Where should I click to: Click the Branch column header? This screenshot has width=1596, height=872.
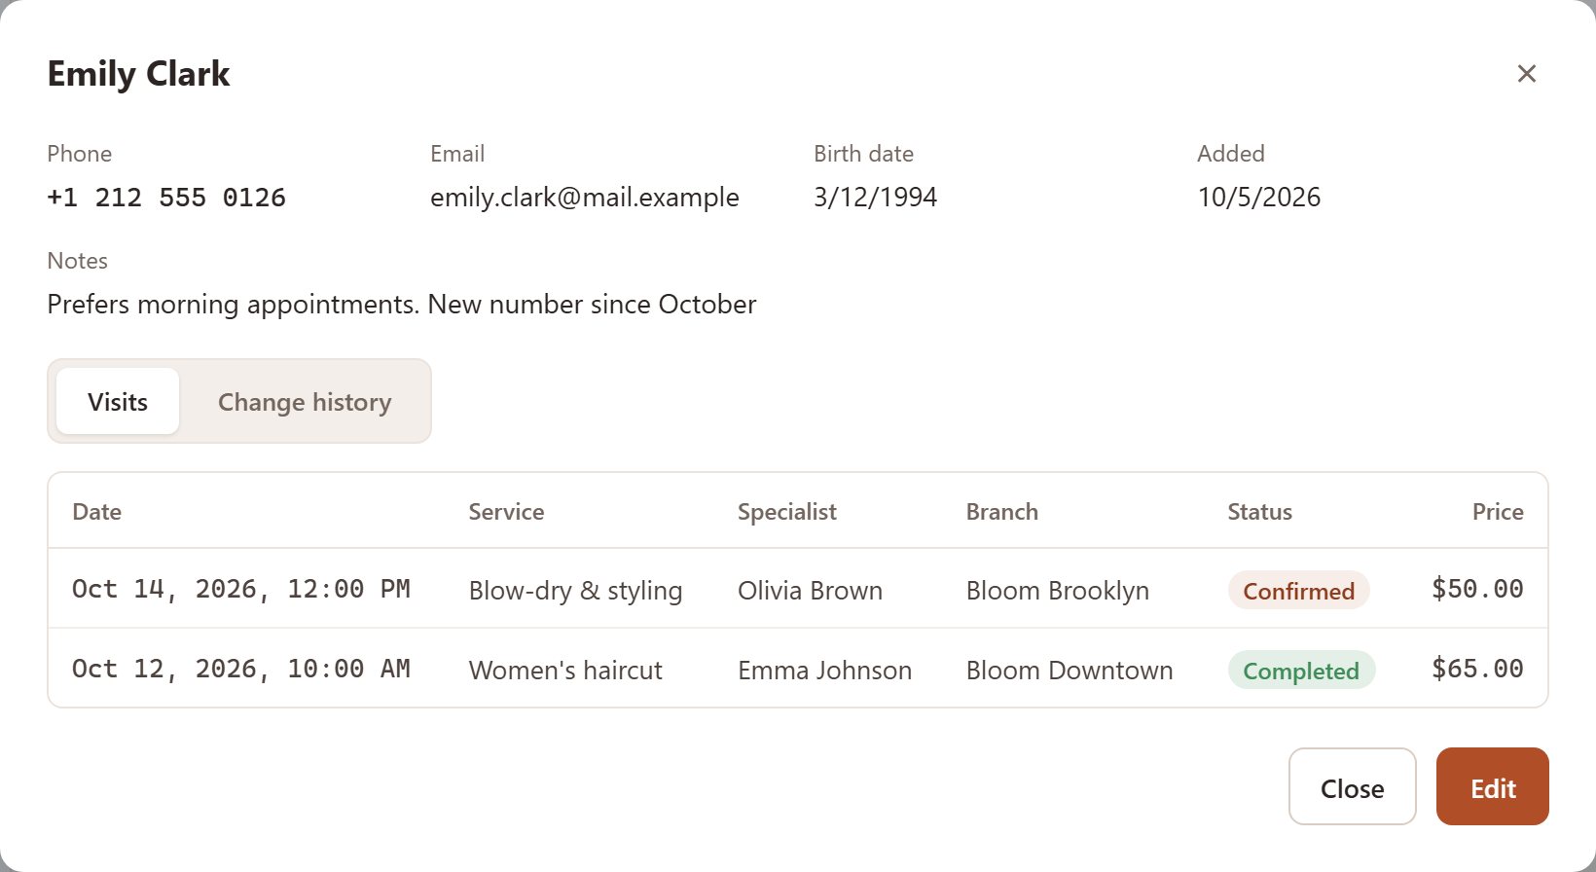(x=1001, y=512)
